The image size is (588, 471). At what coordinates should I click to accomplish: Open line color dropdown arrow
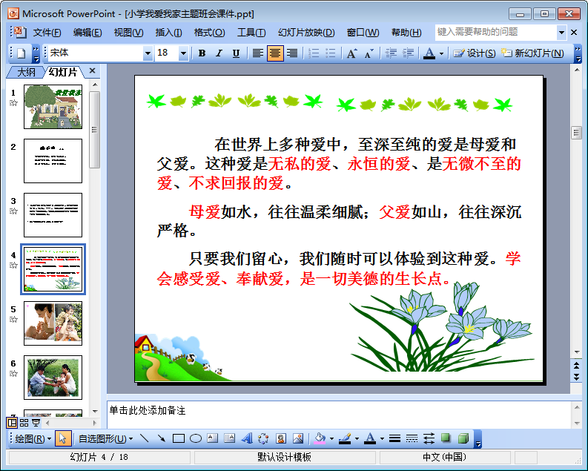click(357, 438)
